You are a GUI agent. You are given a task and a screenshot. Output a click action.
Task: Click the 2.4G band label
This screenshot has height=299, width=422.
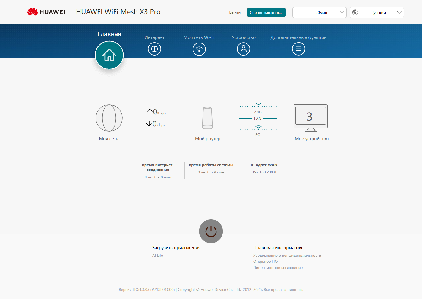pos(258,112)
